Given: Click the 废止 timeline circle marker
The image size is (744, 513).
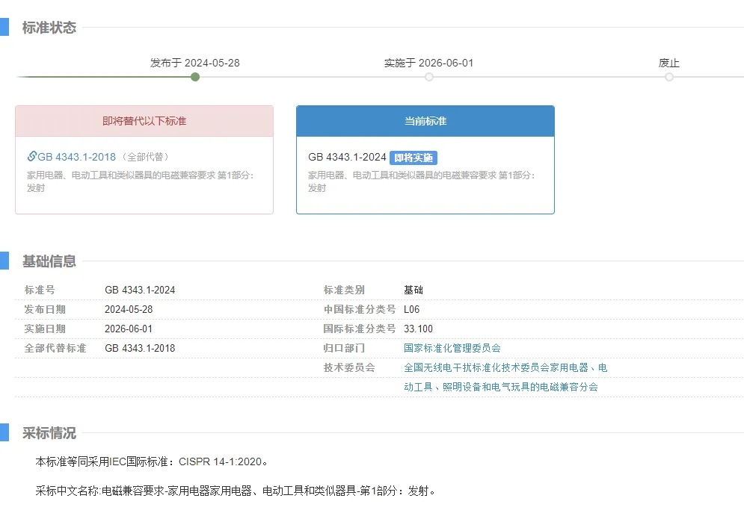Looking at the screenshot, I should point(668,77).
